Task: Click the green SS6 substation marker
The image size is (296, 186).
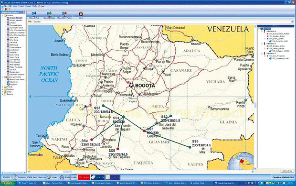Action: click(190, 147)
